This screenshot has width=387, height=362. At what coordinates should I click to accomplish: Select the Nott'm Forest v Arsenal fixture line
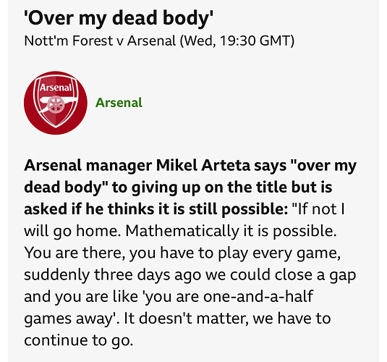pos(159,41)
